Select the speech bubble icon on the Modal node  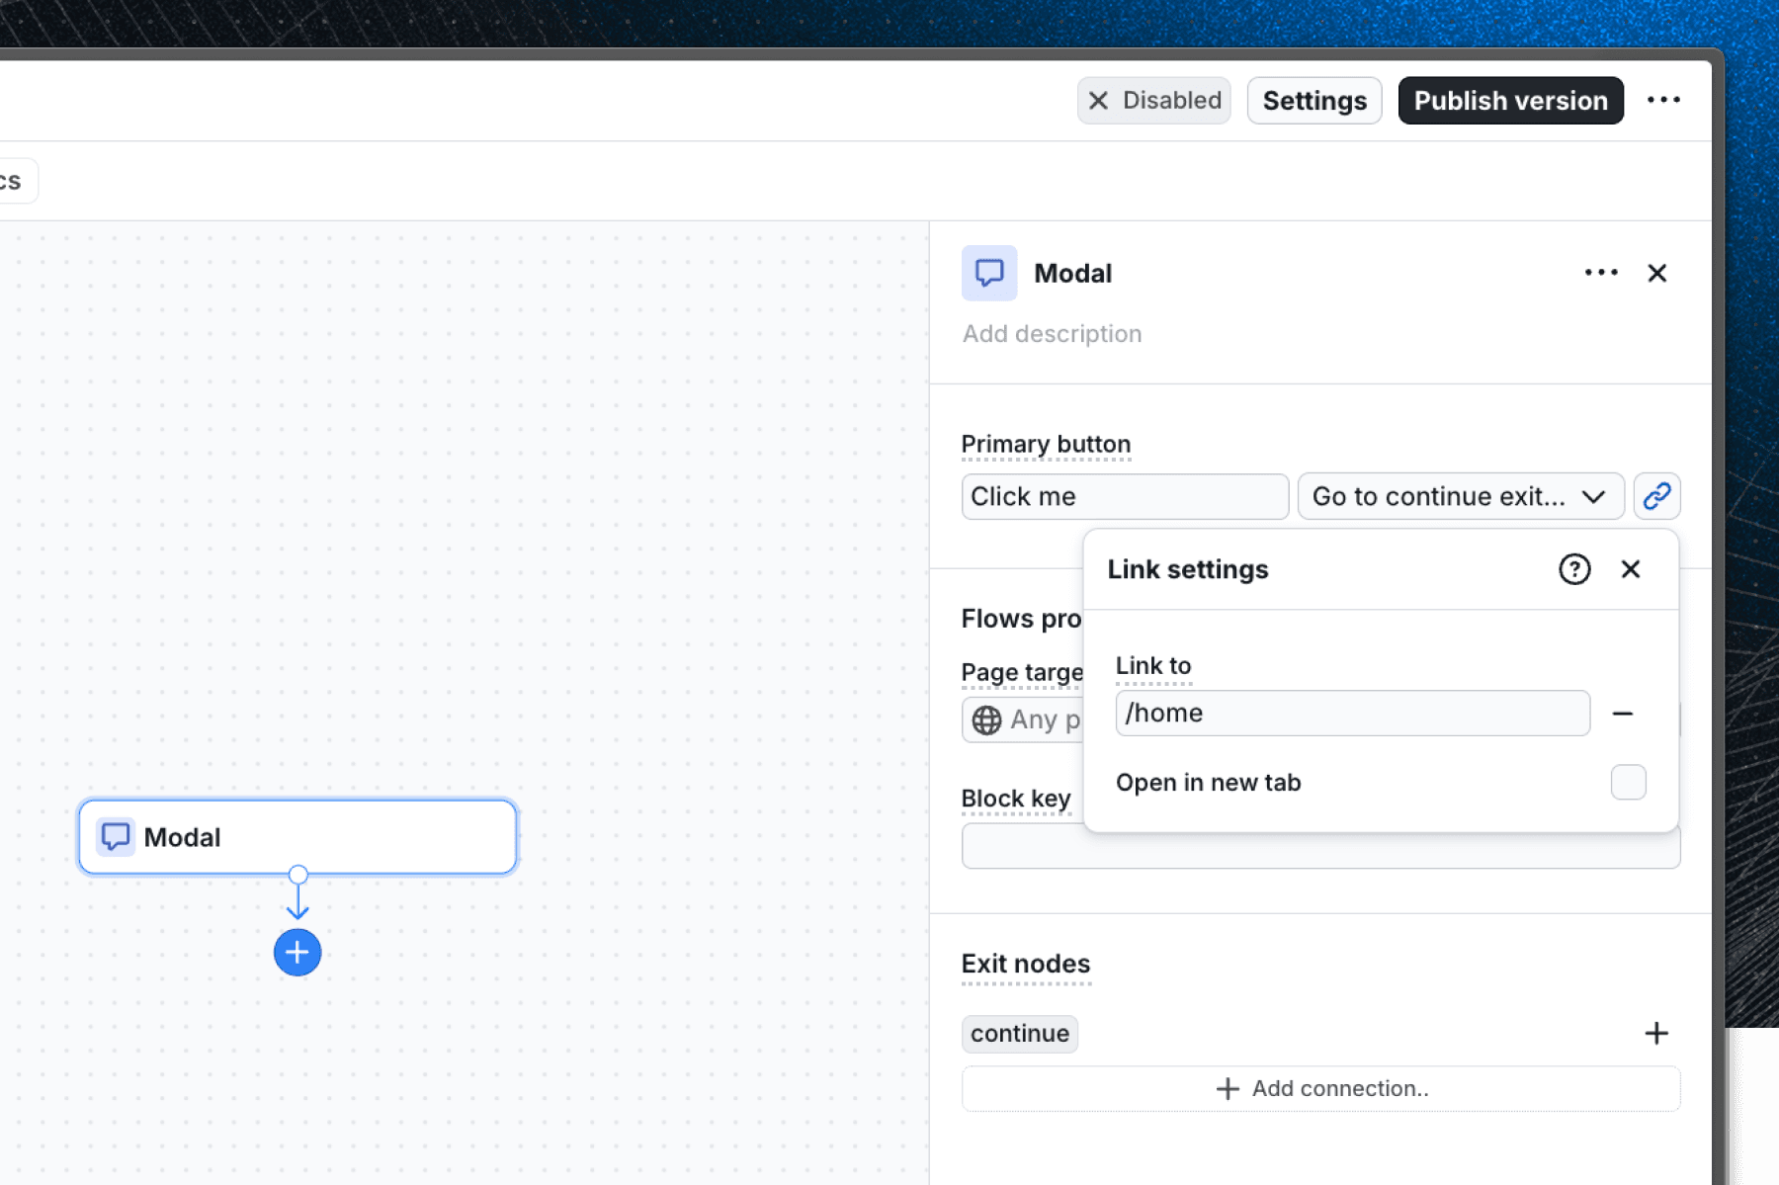[x=115, y=836]
